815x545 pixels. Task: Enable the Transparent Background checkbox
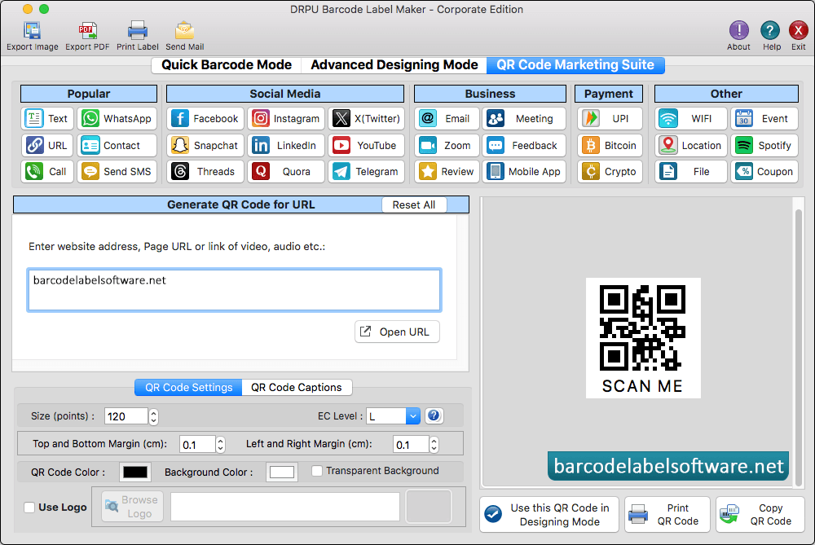(x=316, y=471)
